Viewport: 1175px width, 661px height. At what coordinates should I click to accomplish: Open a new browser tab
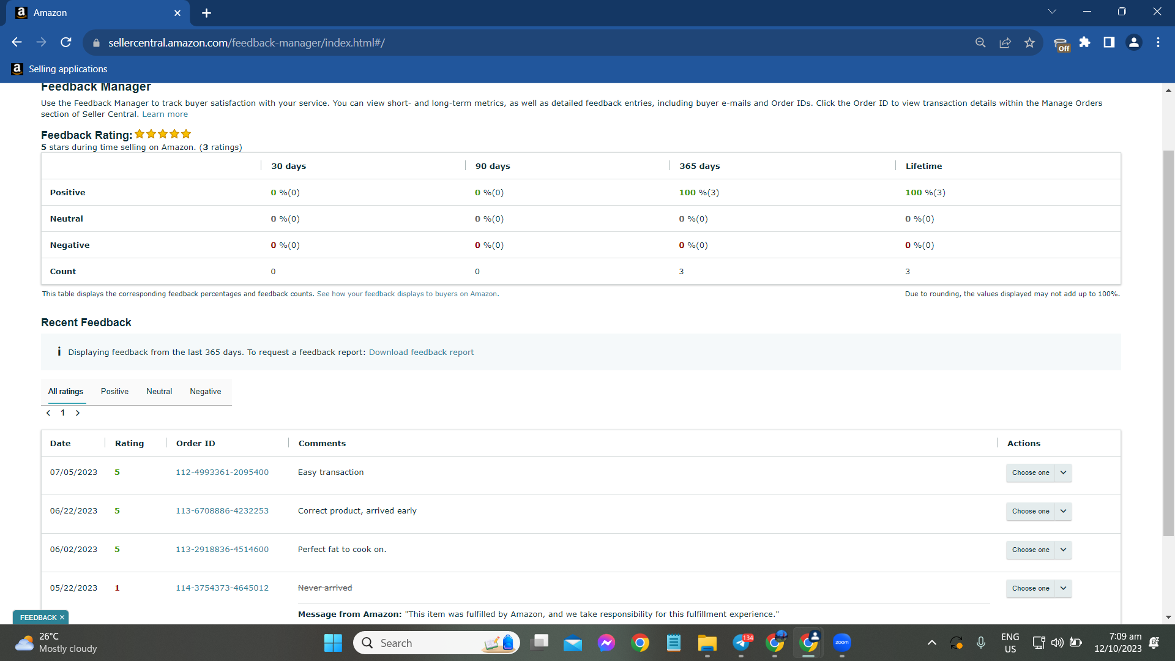click(x=206, y=13)
